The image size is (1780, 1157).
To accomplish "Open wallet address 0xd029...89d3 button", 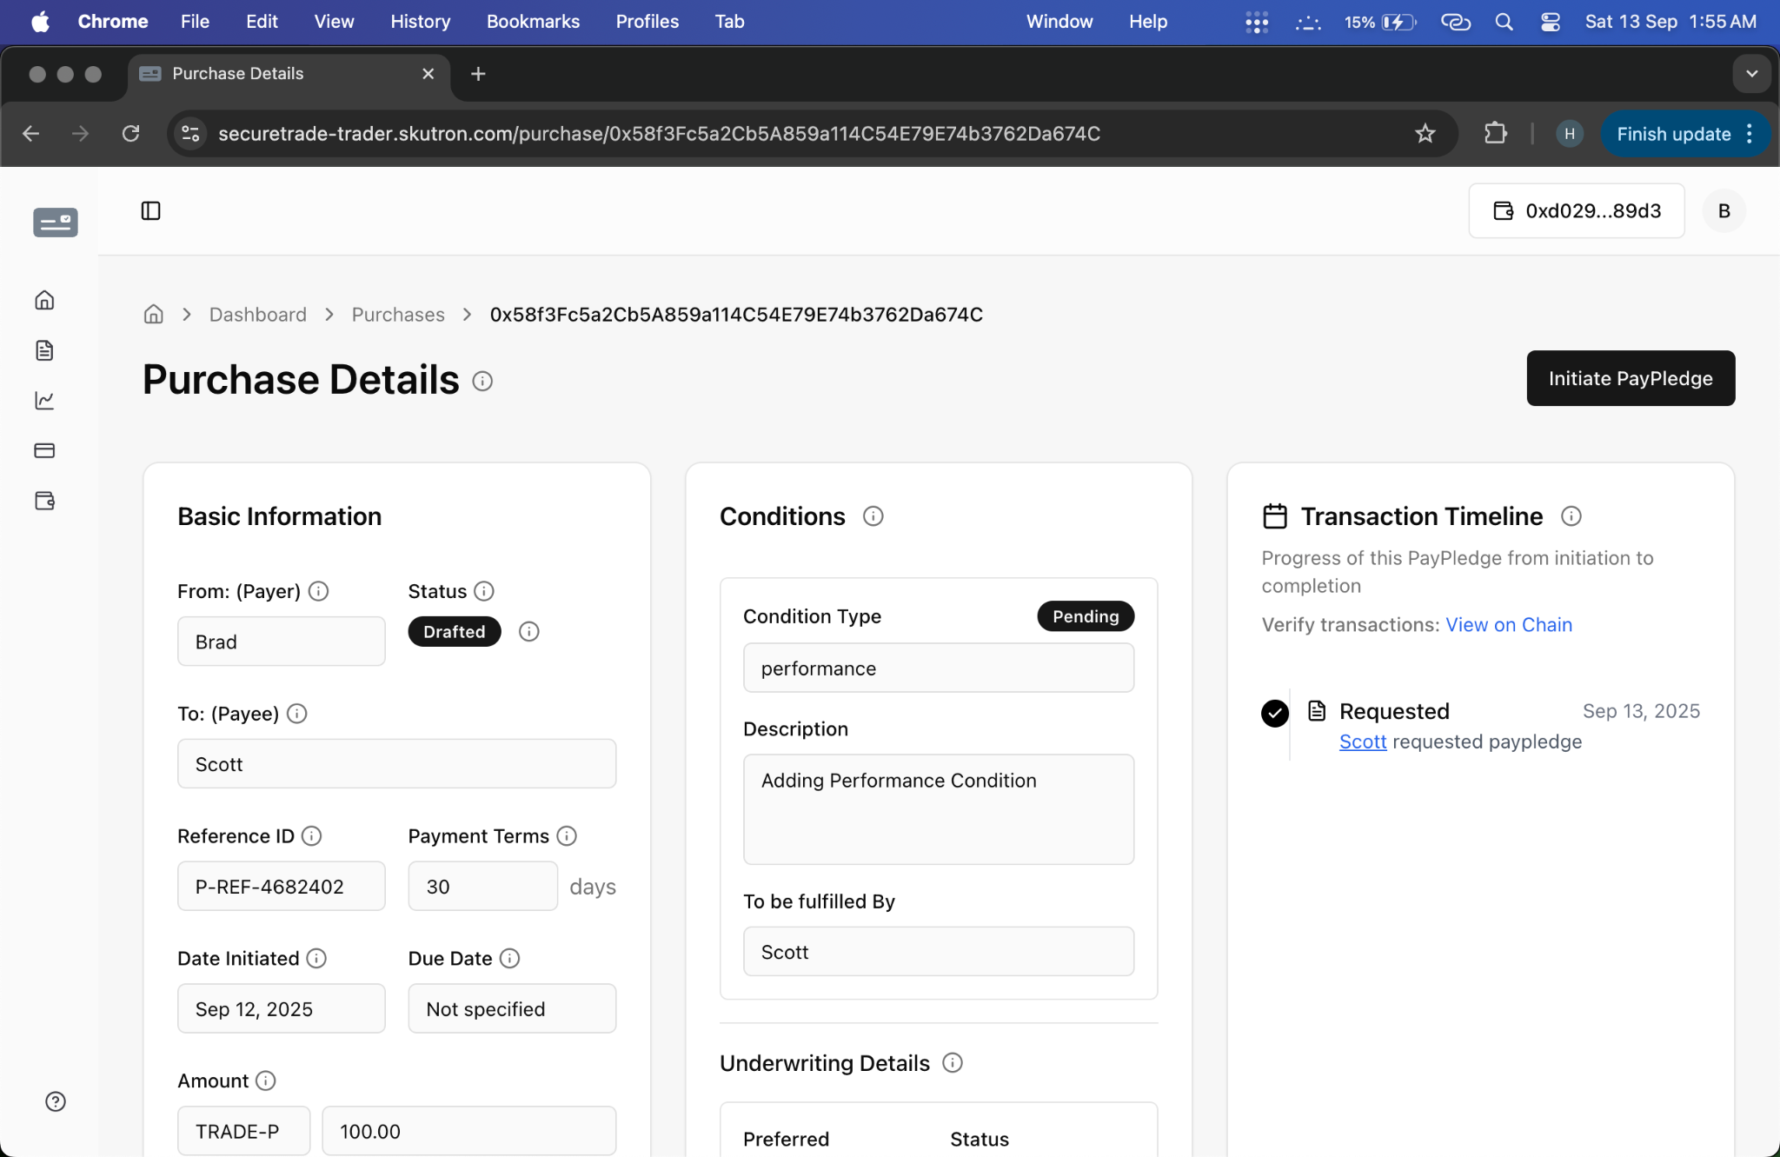I will pyautogui.click(x=1577, y=210).
